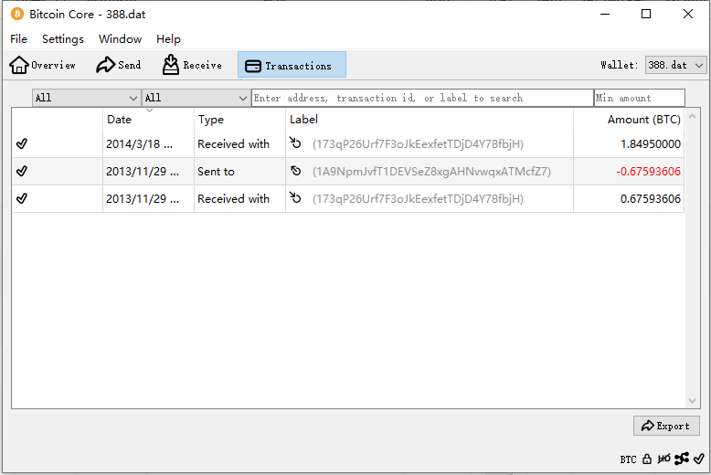Image resolution: width=711 pixels, height=475 pixels.
Task: Click the address search input field
Action: click(x=421, y=98)
